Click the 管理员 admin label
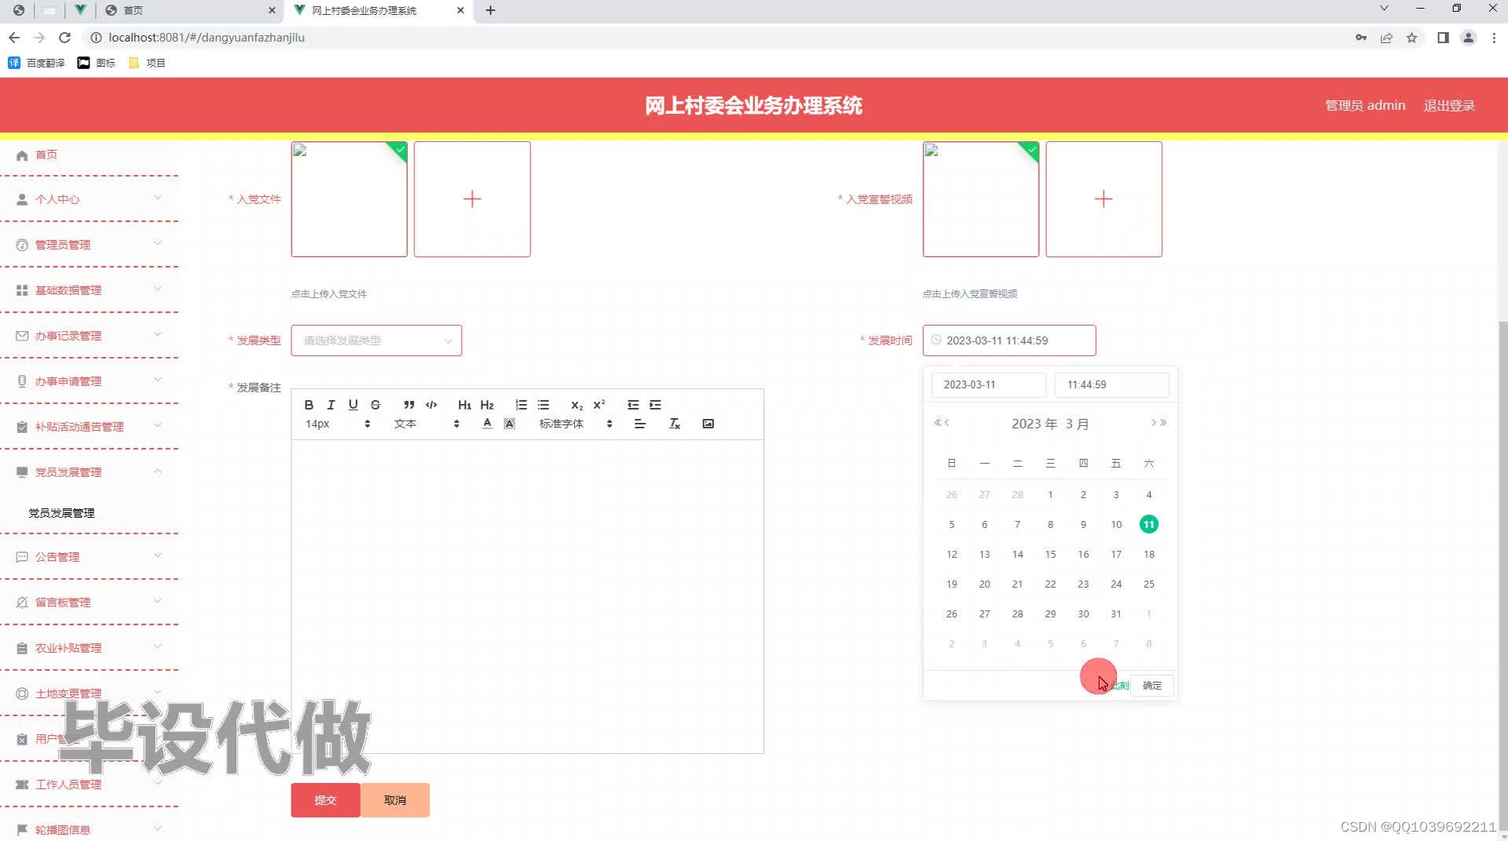The width and height of the screenshot is (1508, 841). 1365,106
